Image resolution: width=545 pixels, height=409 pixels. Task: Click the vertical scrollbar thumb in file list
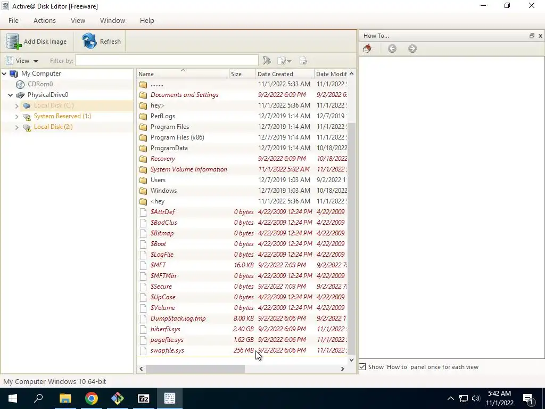click(x=351, y=238)
